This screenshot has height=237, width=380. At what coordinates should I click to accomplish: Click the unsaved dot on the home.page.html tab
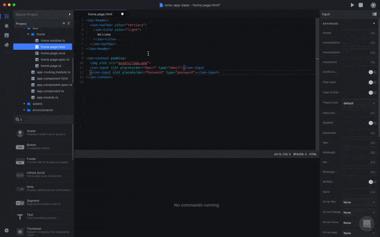(x=122, y=14)
